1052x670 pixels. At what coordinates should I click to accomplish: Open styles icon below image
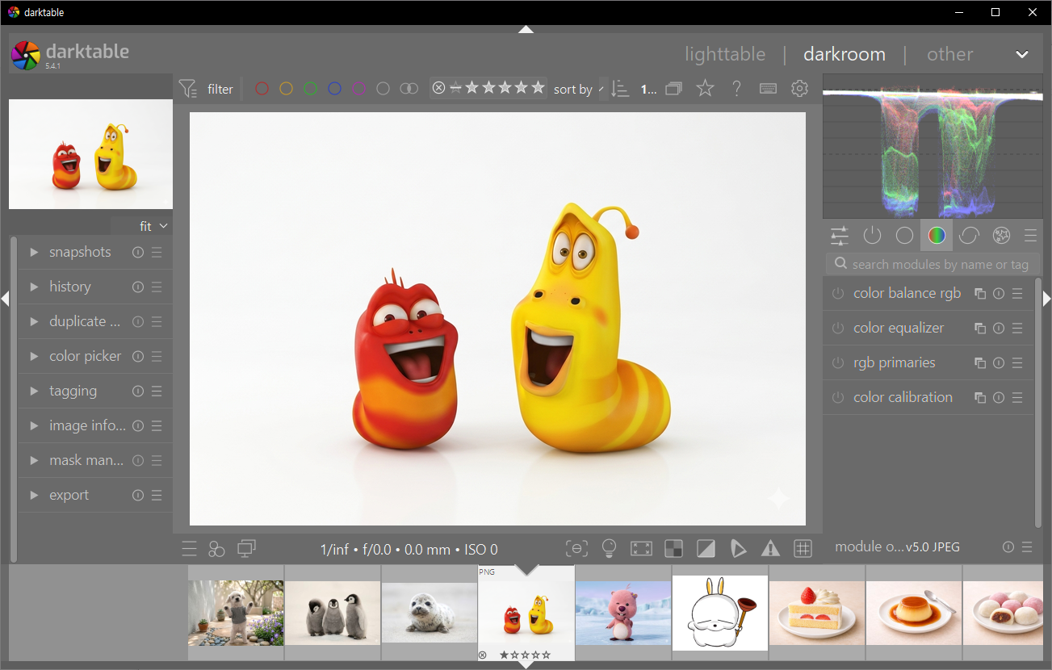pos(216,549)
